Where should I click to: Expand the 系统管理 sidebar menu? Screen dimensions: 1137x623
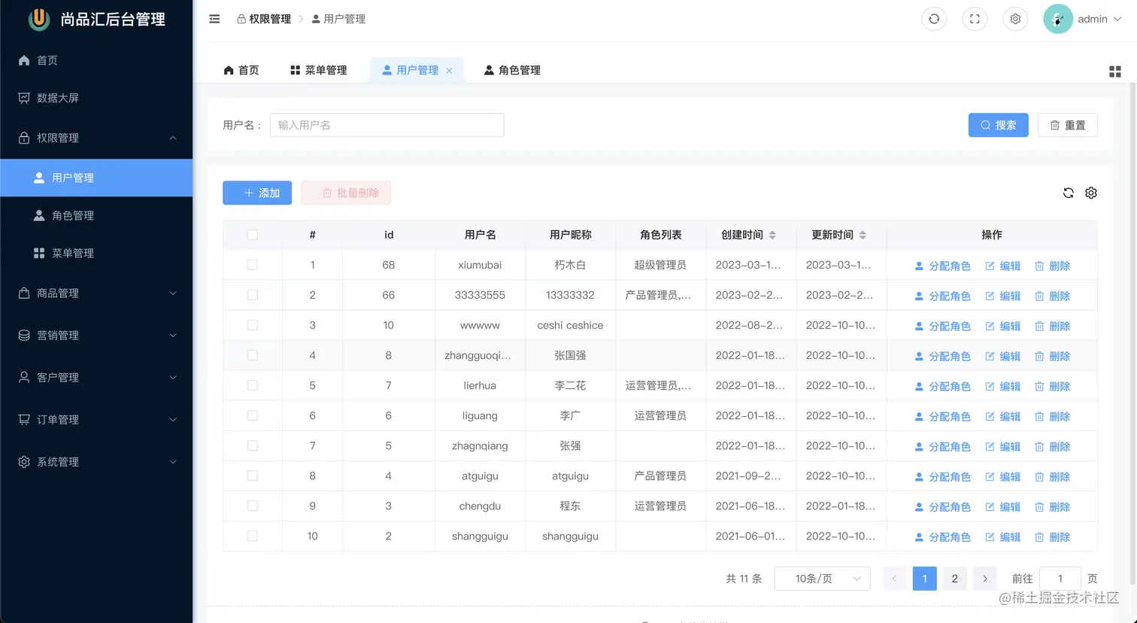coord(96,461)
